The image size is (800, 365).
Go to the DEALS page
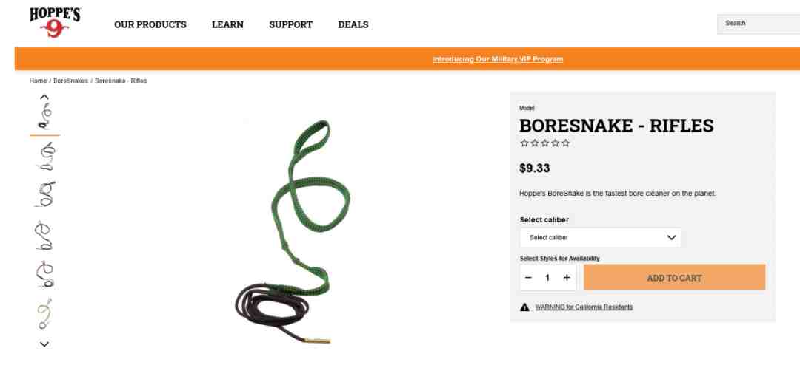pos(353,24)
